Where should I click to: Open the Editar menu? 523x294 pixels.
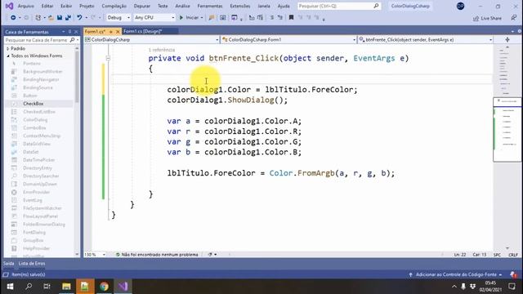point(47,6)
